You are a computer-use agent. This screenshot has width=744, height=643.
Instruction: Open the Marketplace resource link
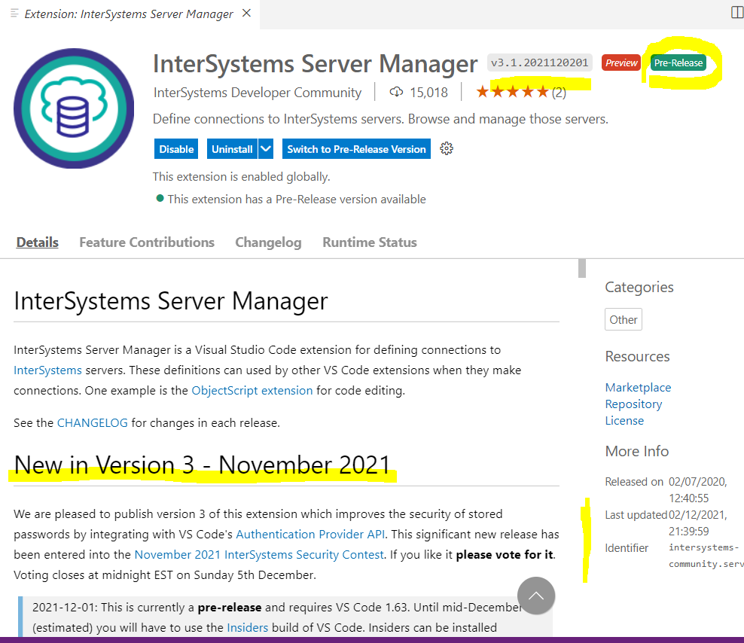638,388
